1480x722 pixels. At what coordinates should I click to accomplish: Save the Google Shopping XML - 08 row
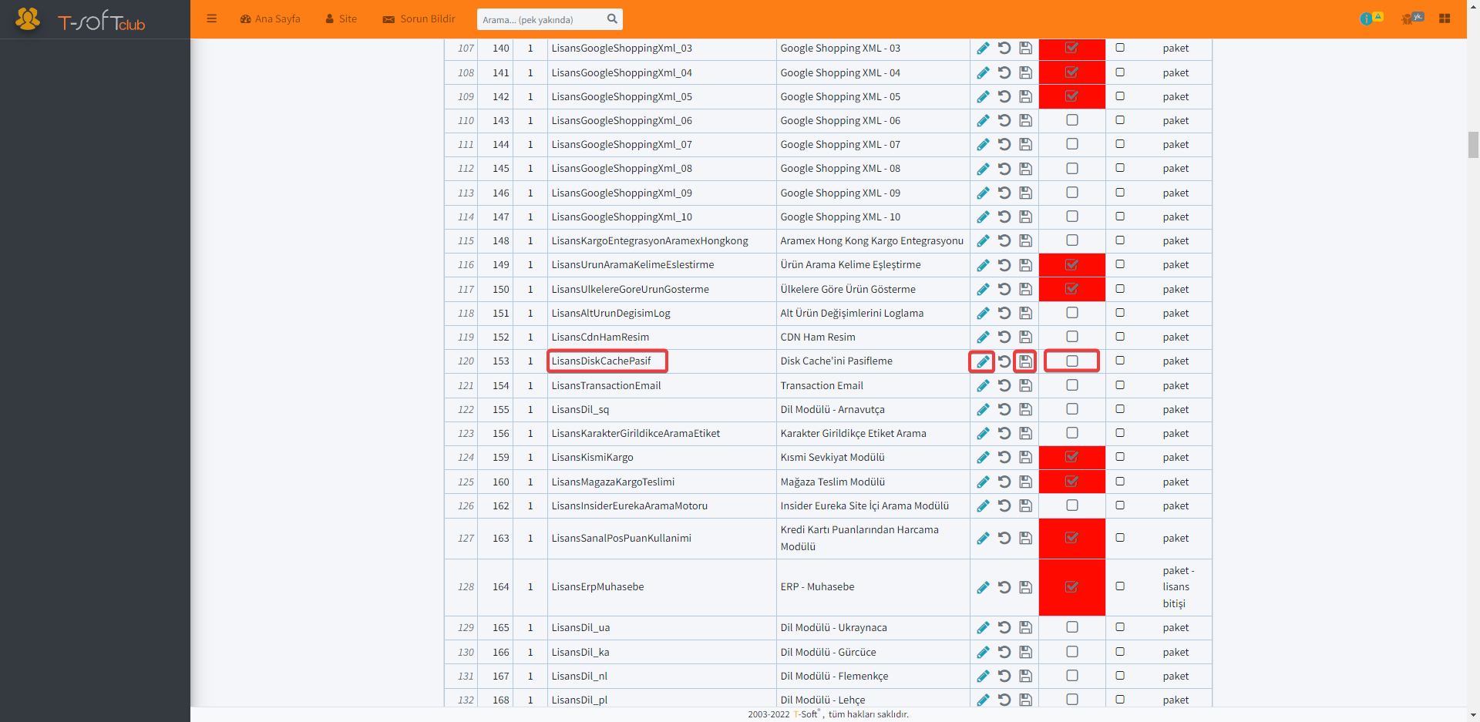(1025, 169)
